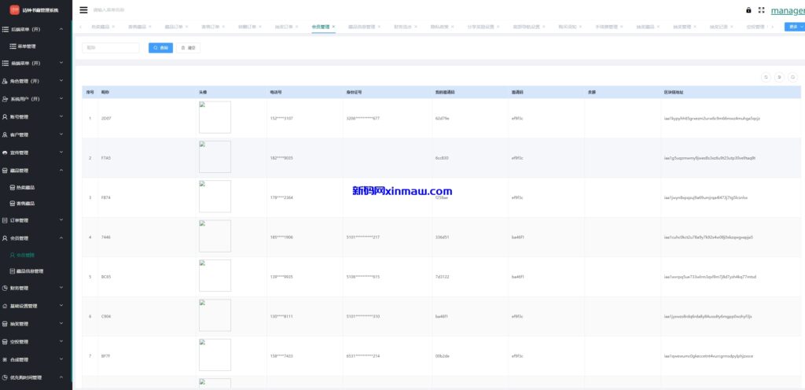This screenshot has height=390, width=805.
Task: Close the 会员管理 tab using its X
Action: [333, 27]
